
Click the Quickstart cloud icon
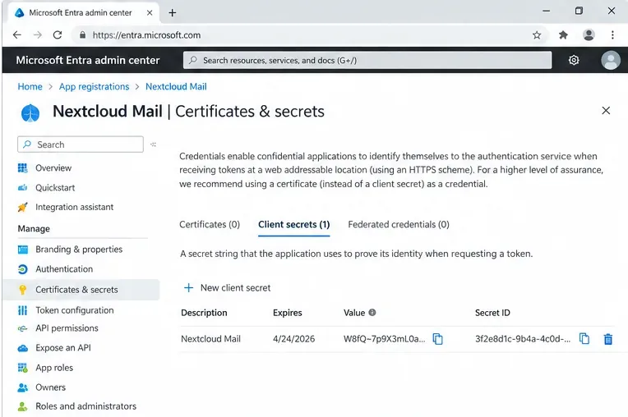click(23, 187)
